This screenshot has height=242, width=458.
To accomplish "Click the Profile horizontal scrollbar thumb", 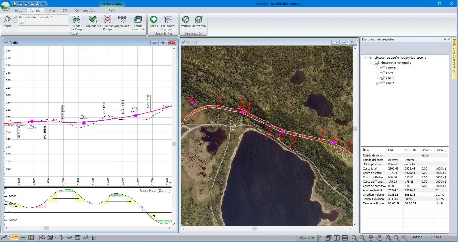I will pyautogui.click(x=46, y=228).
